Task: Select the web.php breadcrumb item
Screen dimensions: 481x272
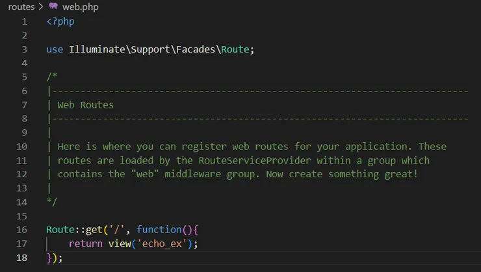Action: point(80,6)
